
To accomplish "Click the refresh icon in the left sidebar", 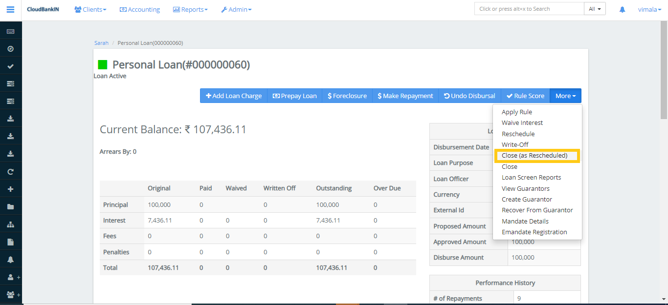I will (x=10, y=172).
